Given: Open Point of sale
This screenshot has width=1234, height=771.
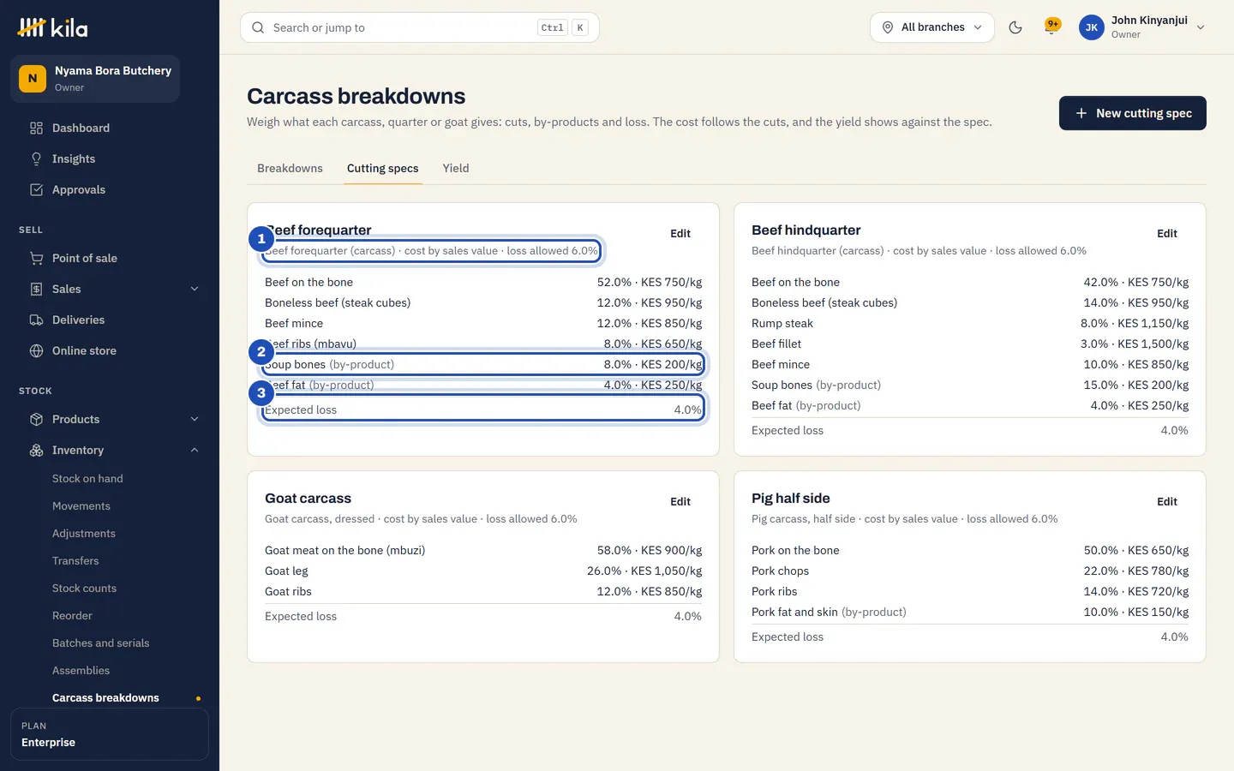Looking at the screenshot, I should pyautogui.click(x=109, y=258).
